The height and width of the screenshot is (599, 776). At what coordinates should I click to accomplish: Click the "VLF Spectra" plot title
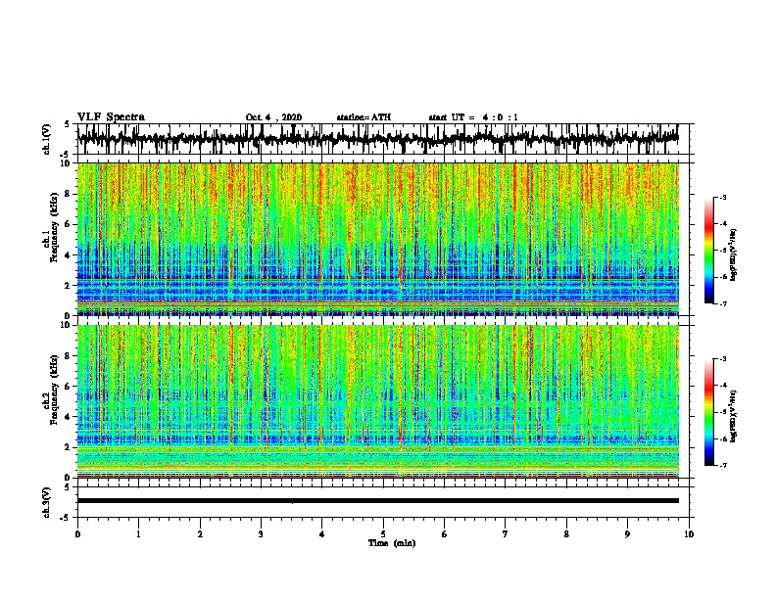coord(111,117)
